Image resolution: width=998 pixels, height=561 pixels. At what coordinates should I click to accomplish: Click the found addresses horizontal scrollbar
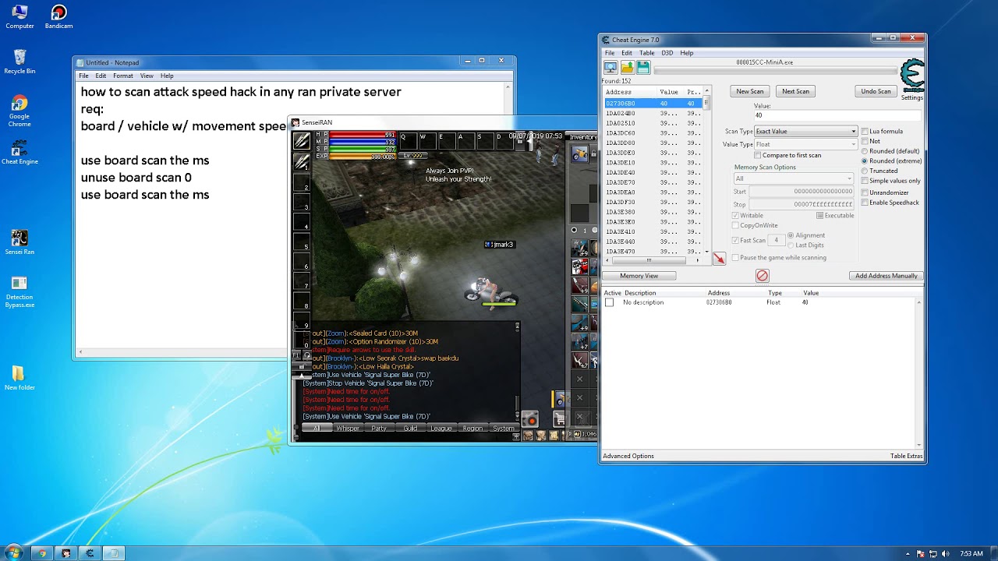(x=653, y=261)
